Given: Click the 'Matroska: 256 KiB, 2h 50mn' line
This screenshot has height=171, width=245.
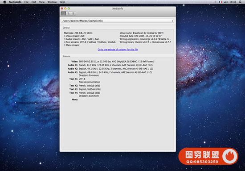Looking at the screenshot, I should click(x=78, y=33).
